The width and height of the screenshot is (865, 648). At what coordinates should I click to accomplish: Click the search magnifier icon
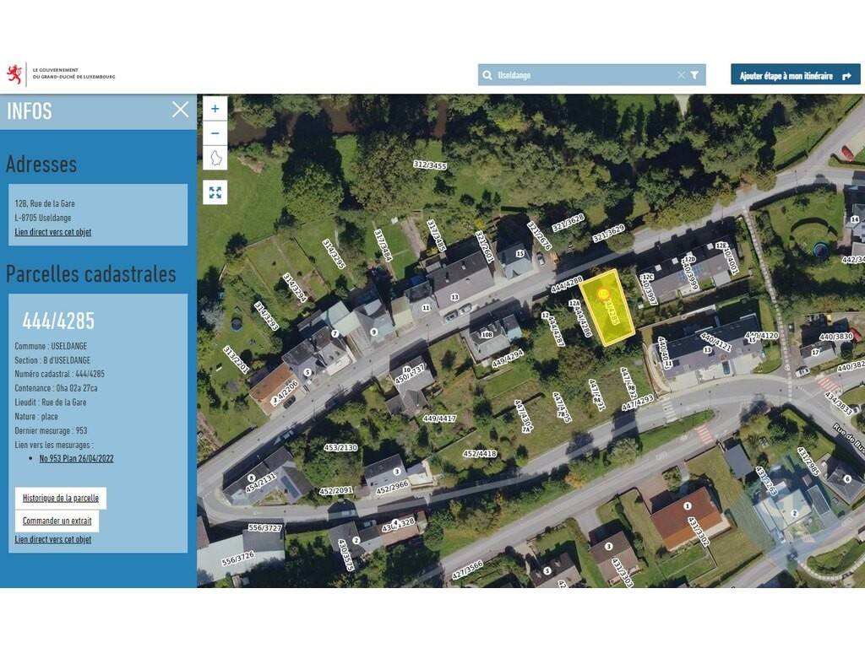coord(487,75)
